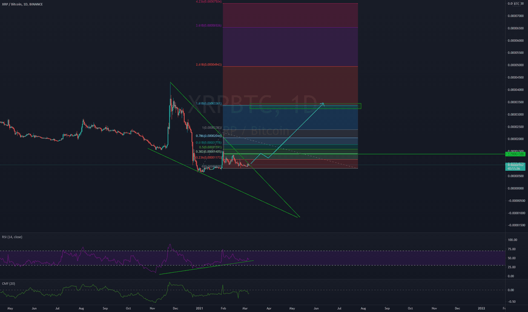Click the 0.00002500 price scale value
This screenshot has height=312, width=528.
coord(516,127)
